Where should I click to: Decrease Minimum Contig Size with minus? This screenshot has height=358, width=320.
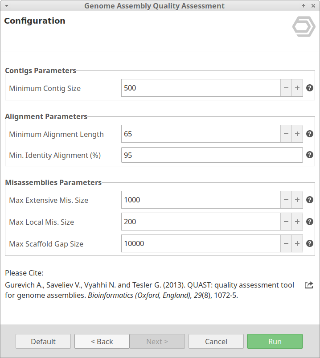[x=286, y=88]
